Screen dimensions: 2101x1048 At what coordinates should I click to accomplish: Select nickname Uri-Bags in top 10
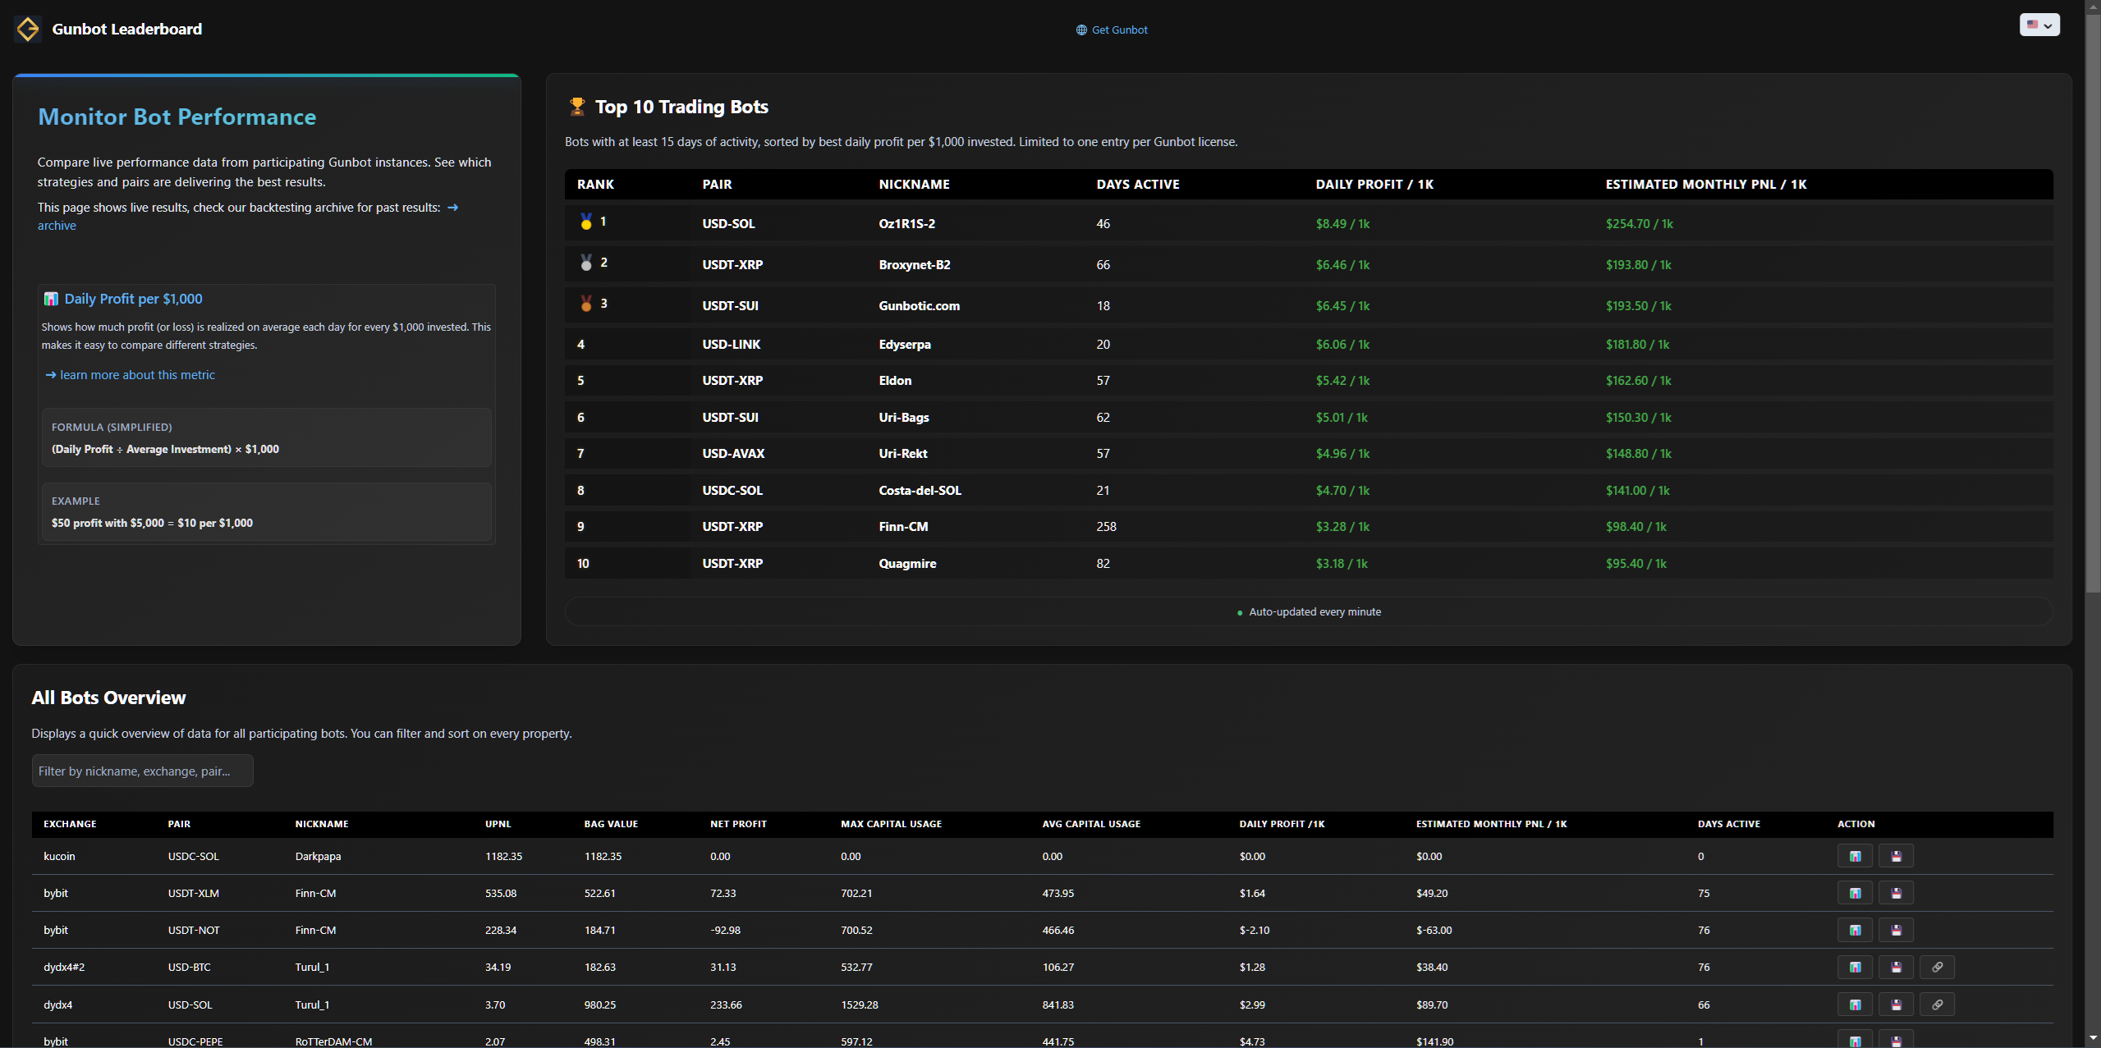[904, 417]
